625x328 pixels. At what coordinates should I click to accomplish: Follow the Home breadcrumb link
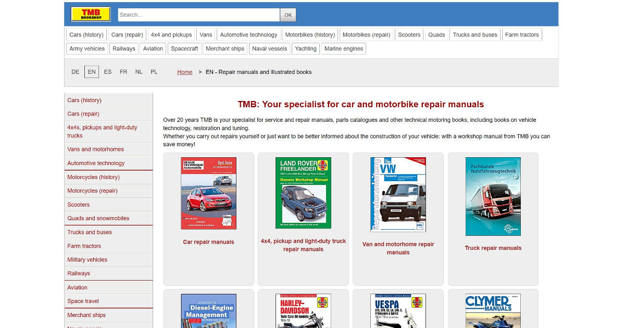click(185, 72)
